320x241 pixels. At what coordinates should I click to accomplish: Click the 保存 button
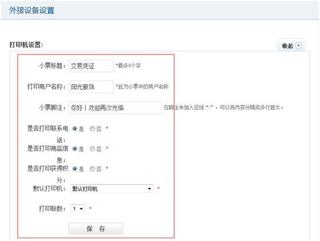click(x=96, y=228)
